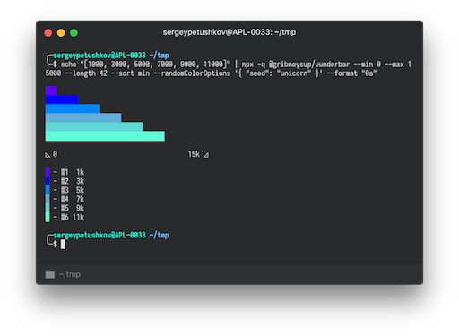This screenshot has width=459, height=336.
Task: Click the mint legend swatch for #6
Action: [48, 217]
